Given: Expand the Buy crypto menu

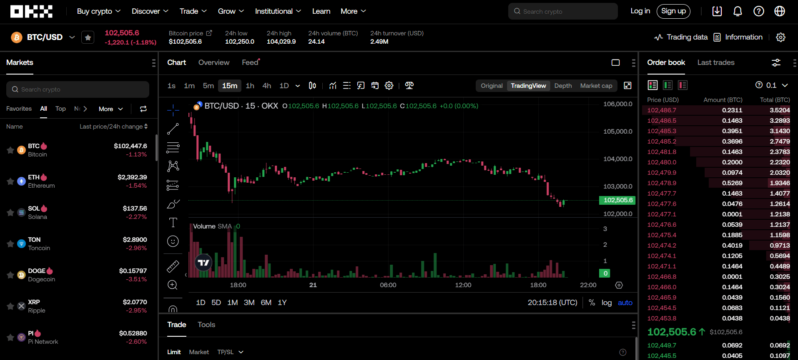Looking at the screenshot, I should 99,11.
